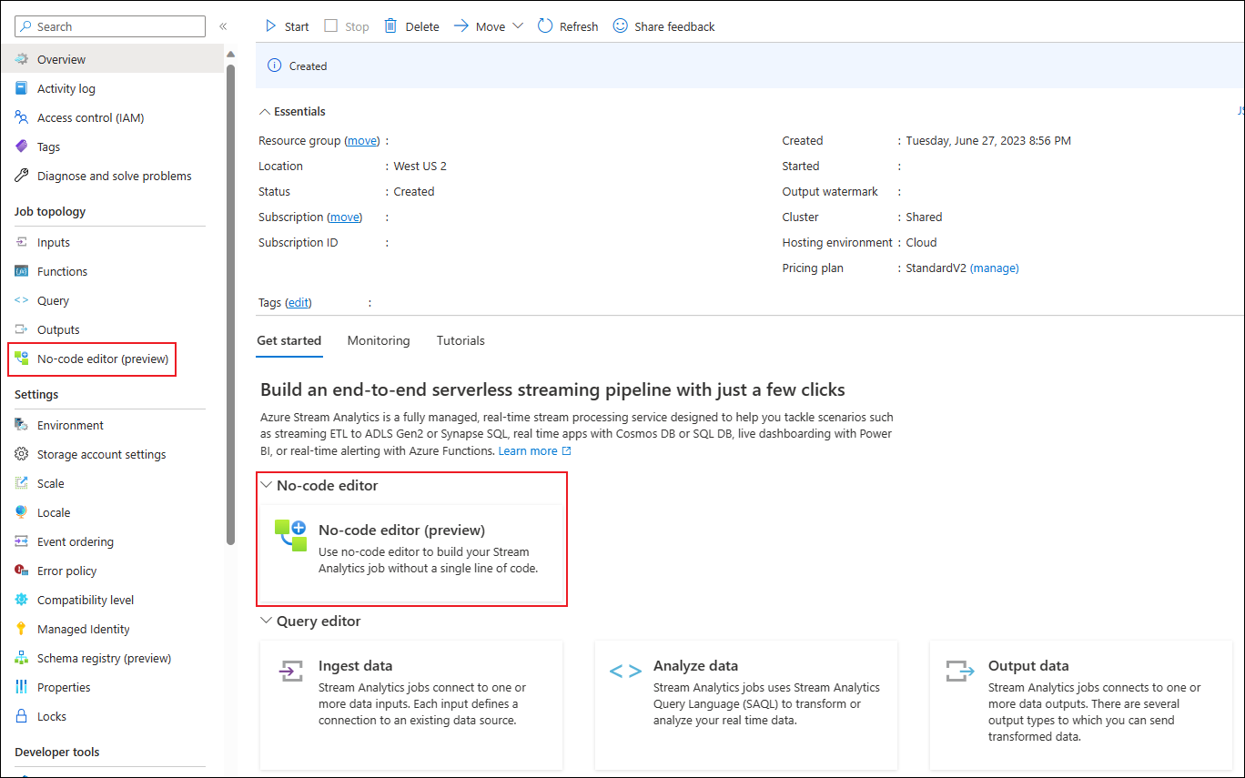
Task: Open the Locale globe icon
Action: coord(22,512)
